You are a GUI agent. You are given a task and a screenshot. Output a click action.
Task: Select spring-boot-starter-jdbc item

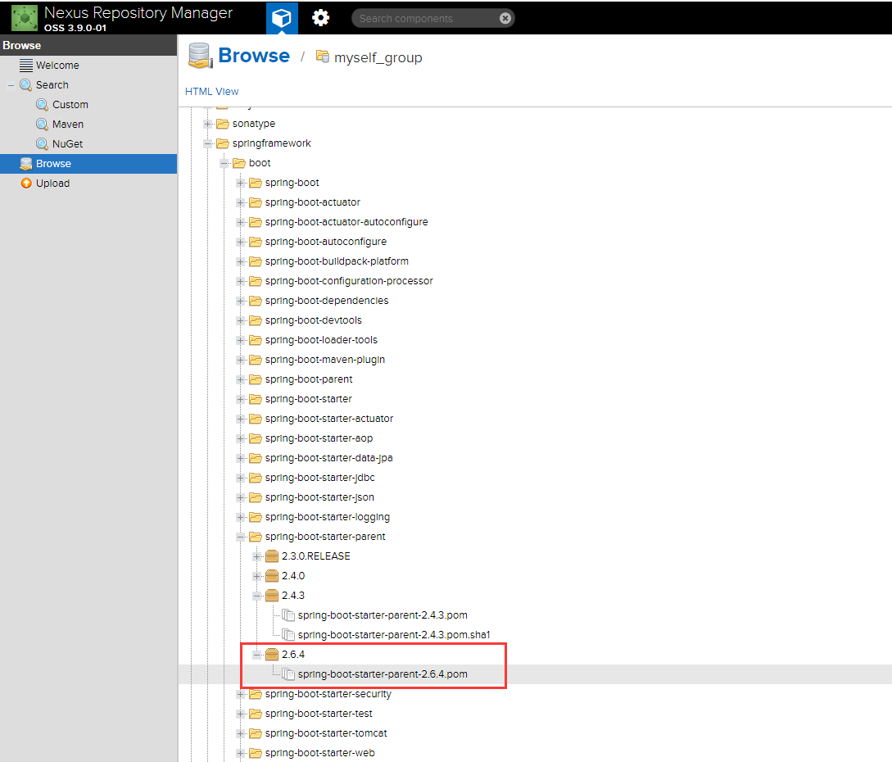(x=319, y=478)
